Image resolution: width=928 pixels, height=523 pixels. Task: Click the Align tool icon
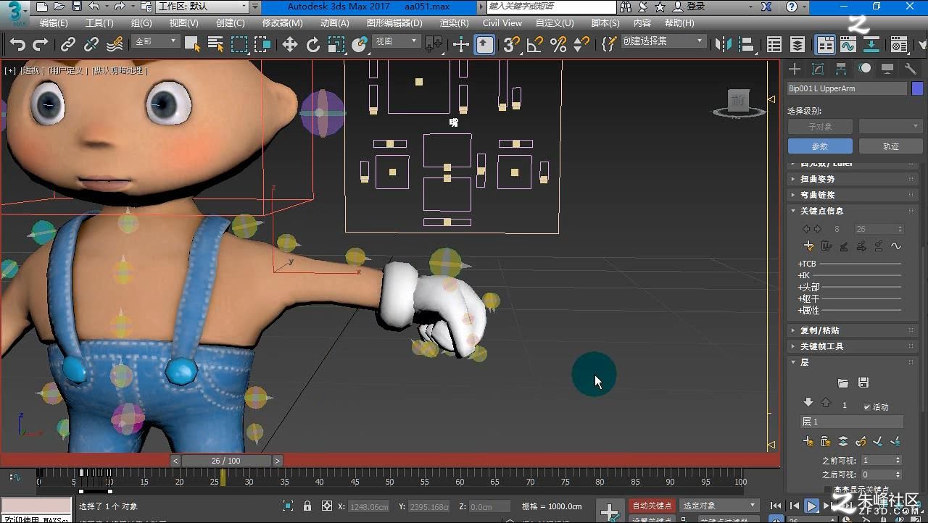747,45
